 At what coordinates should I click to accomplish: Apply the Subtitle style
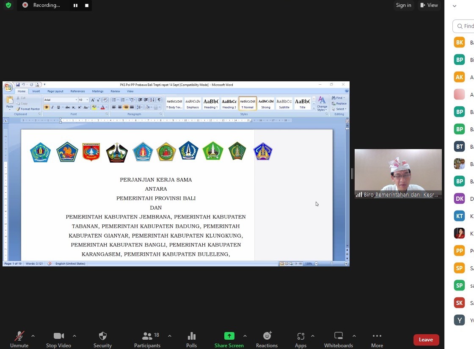(284, 103)
